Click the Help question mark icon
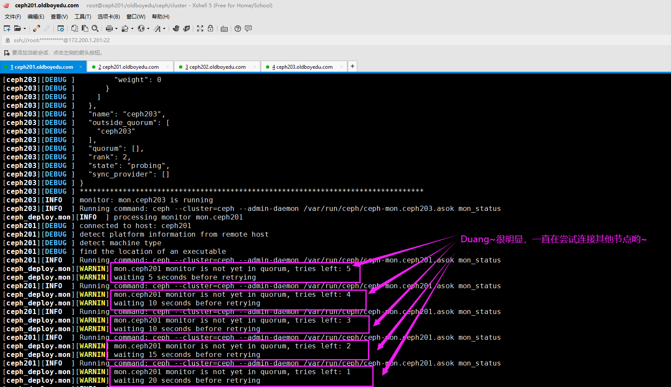The width and height of the screenshot is (671, 387). tap(238, 28)
